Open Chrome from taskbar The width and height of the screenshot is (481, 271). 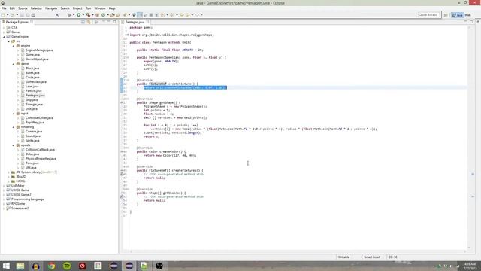coord(51,266)
